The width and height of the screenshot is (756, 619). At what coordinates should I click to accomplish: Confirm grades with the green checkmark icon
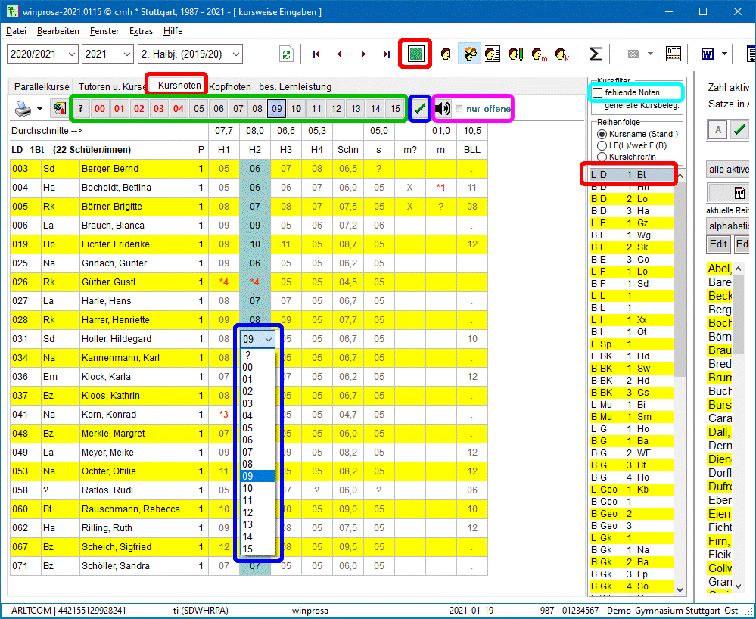pos(419,109)
